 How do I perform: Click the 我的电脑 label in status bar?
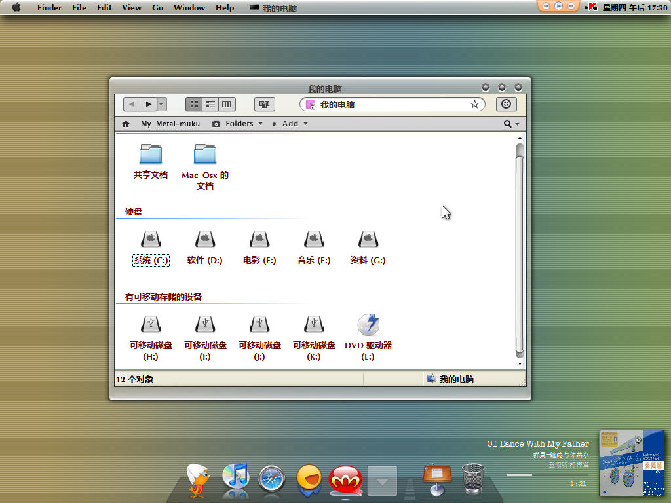click(457, 379)
